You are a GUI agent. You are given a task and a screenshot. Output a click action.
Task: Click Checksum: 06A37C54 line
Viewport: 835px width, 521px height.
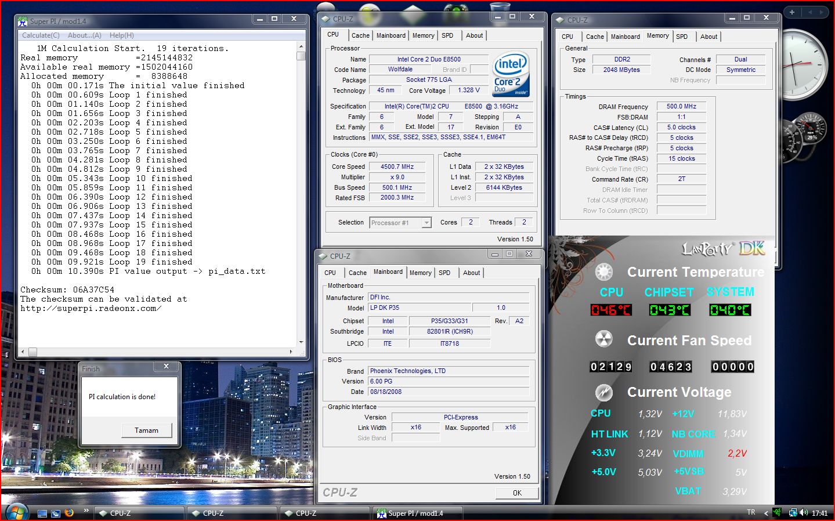pos(67,290)
